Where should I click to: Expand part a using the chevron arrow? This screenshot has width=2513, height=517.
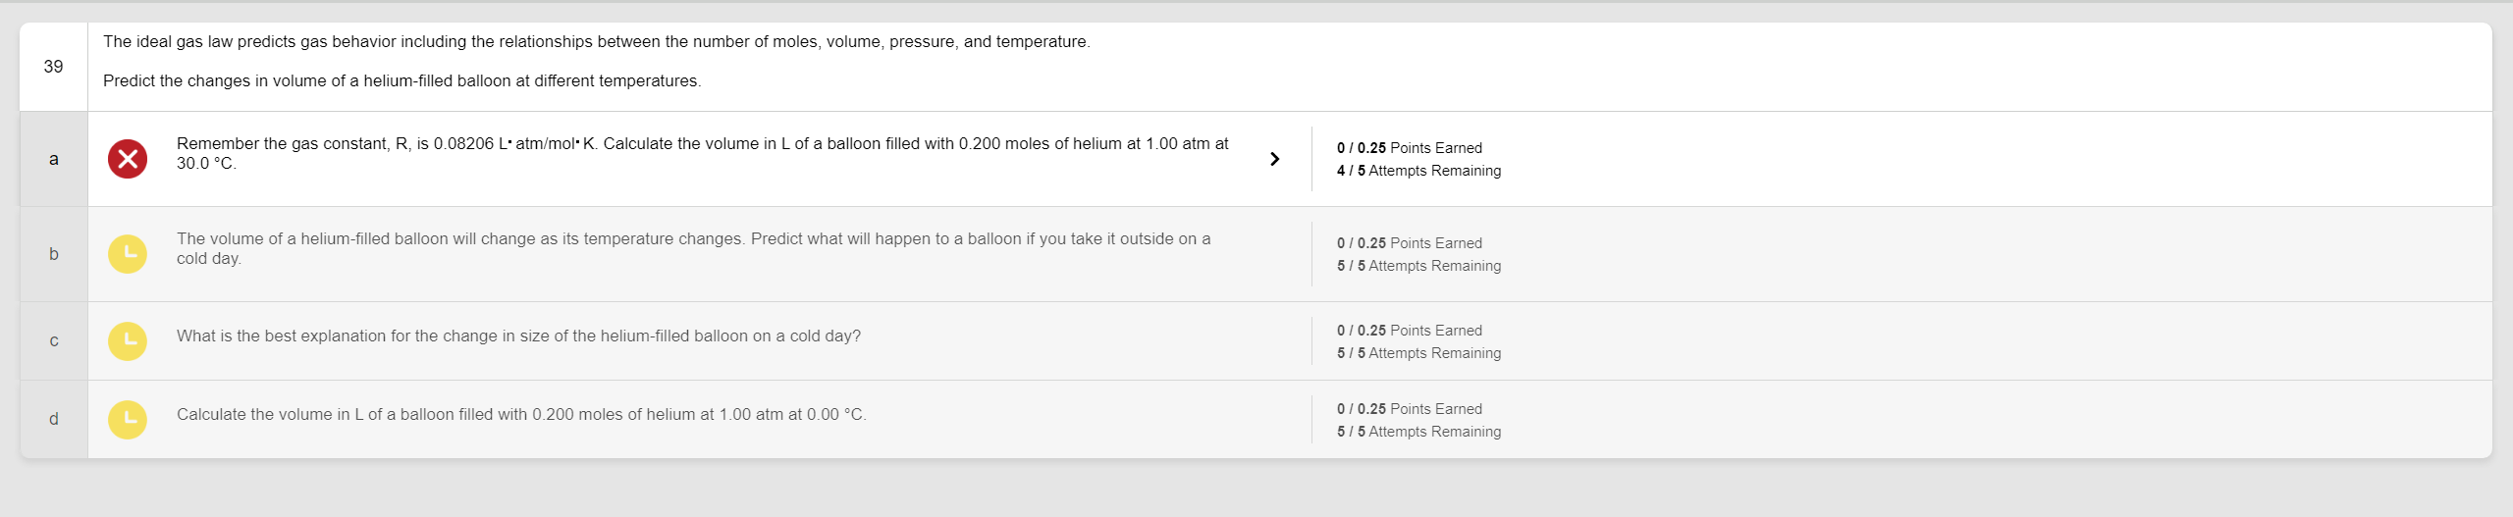1274,159
